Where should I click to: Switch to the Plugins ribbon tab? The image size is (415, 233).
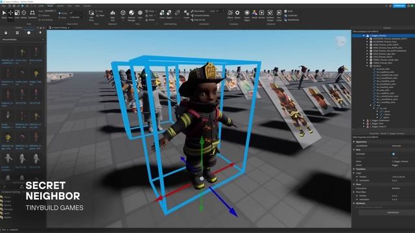tap(87, 6)
